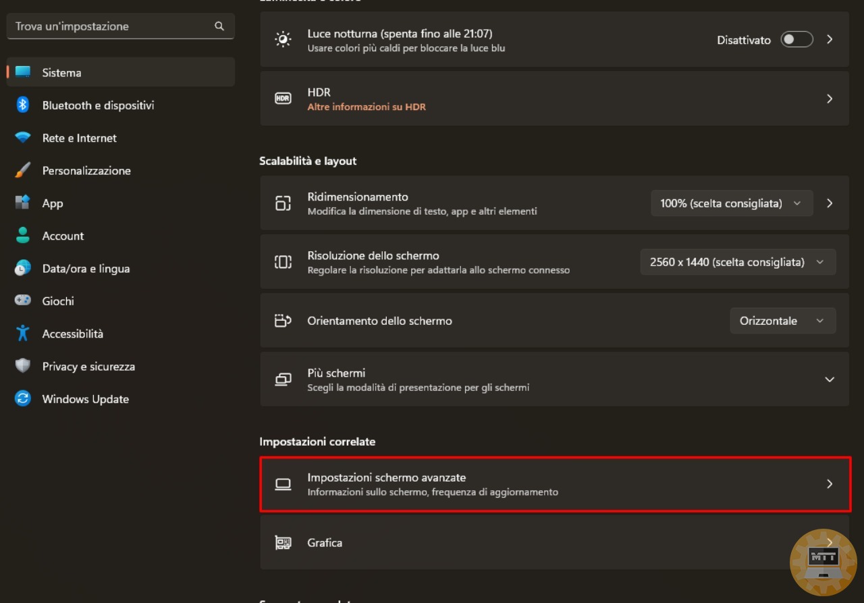Viewport: 864px width, 603px height.
Task: Click the Sistema monitor icon
Action: [23, 72]
